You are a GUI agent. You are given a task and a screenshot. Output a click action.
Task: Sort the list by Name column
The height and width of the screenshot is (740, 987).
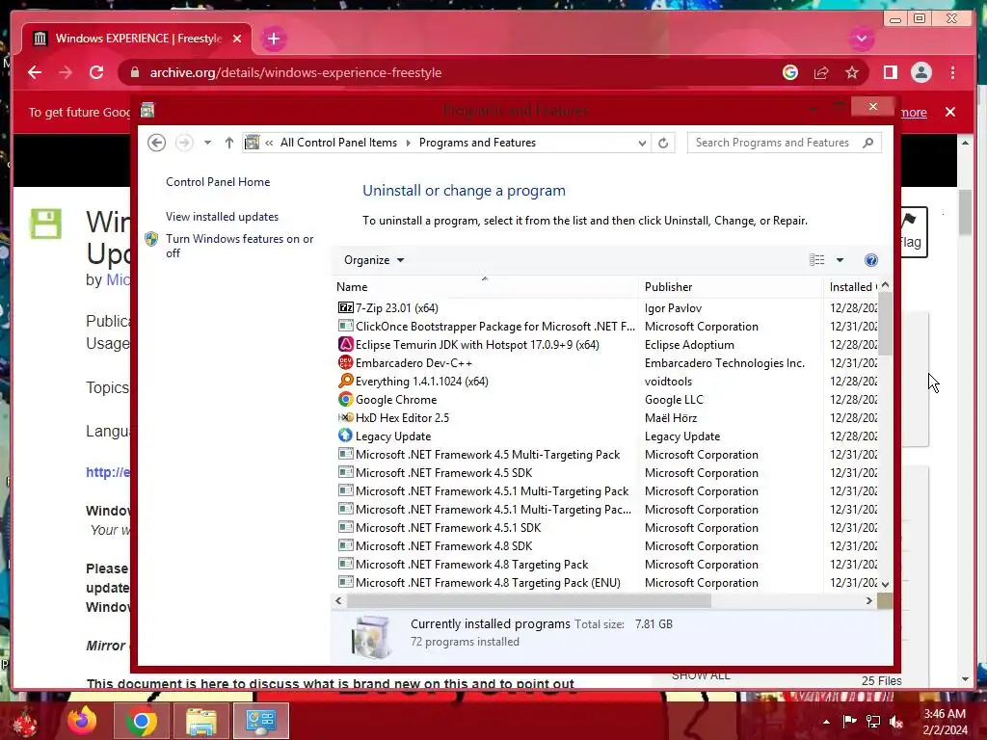point(485,287)
